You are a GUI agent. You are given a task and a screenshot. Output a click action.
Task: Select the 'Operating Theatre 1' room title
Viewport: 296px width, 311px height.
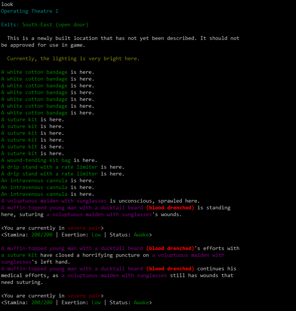[x=29, y=11]
